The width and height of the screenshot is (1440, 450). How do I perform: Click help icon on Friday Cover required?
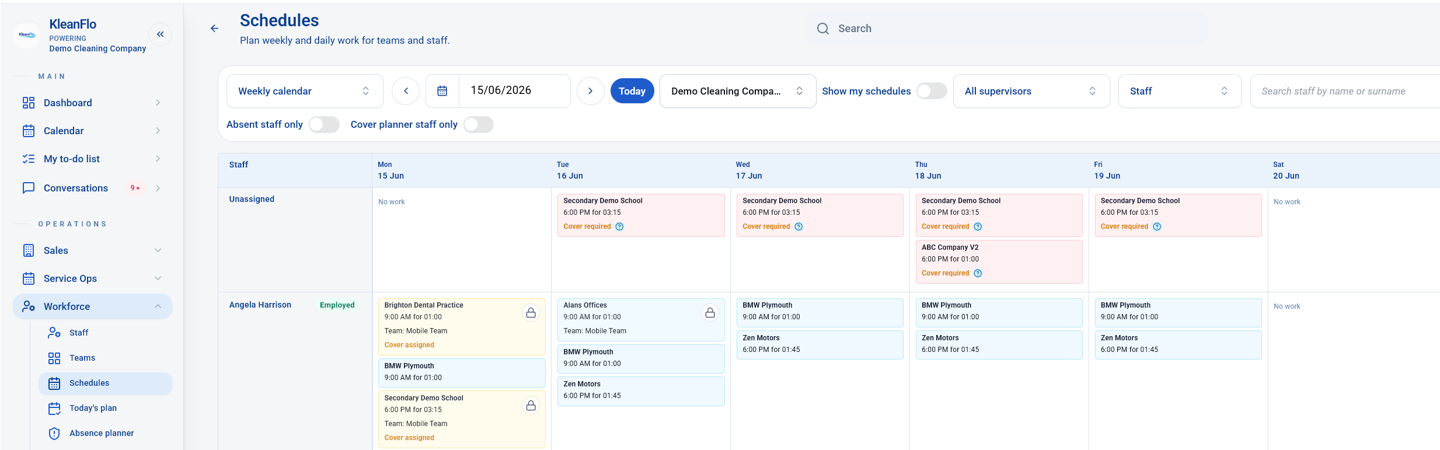(x=1157, y=226)
